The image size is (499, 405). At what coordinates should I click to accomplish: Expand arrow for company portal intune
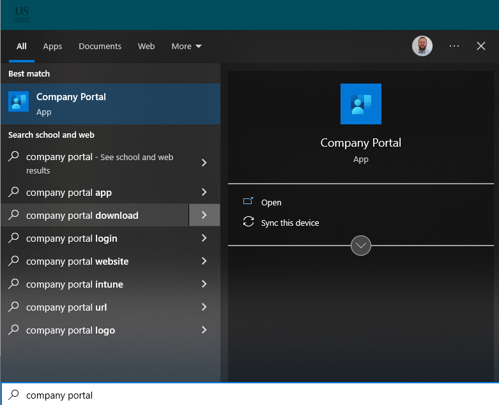pyautogui.click(x=204, y=284)
